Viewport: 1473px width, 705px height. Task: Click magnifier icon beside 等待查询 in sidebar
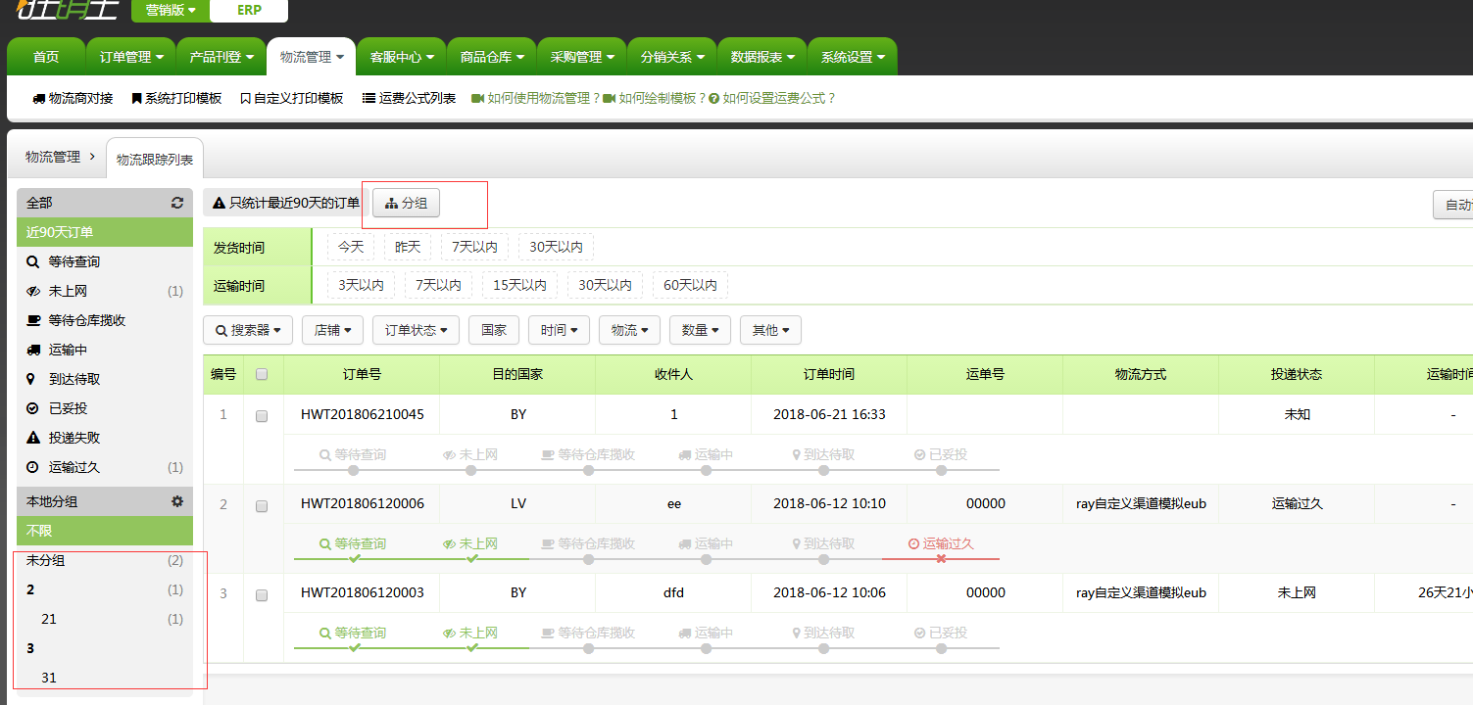(x=33, y=261)
